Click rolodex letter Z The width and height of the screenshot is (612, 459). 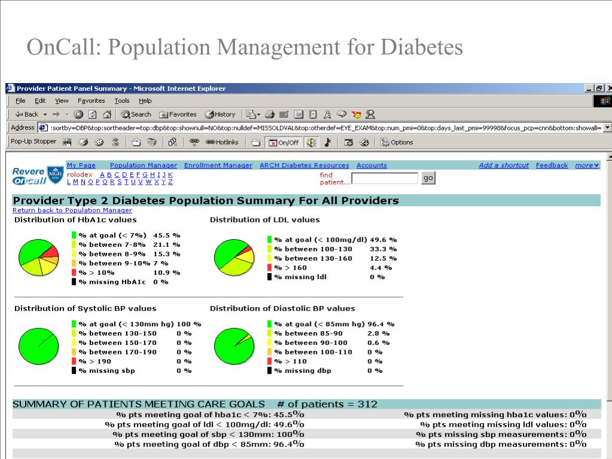coord(170,182)
